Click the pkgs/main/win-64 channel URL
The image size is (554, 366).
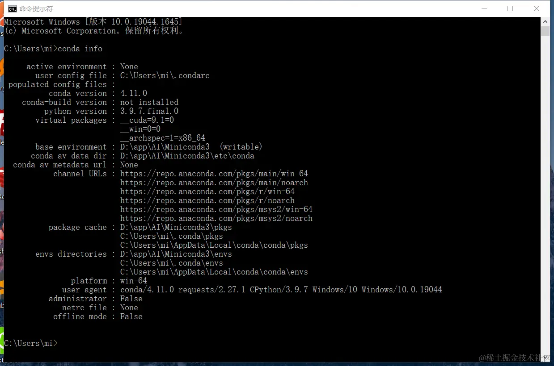pos(214,174)
